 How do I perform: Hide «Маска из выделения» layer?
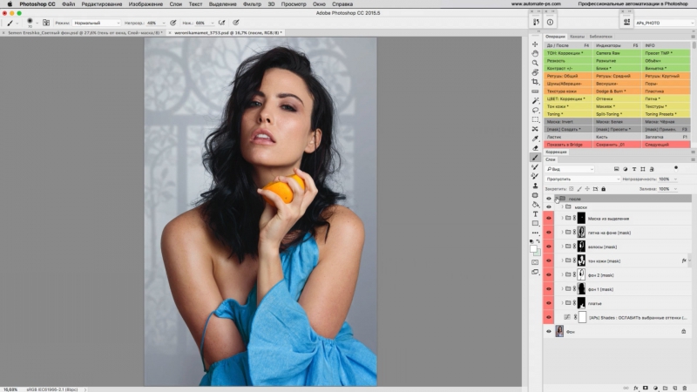(549, 219)
